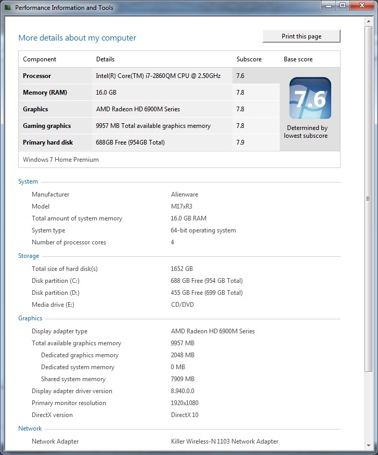Click the scrollbar up arrow
Image resolution: width=378 pixels, height=455 pixels.
369,21
